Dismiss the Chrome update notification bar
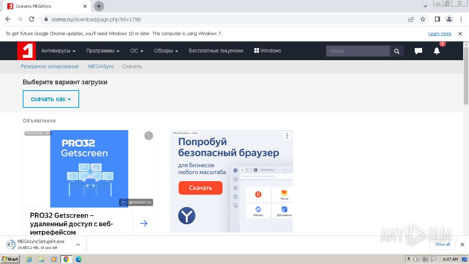The height and width of the screenshot is (264, 469). click(460, 34)
